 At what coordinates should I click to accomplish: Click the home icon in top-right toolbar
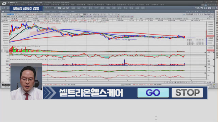201,8
